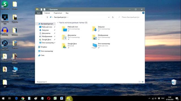Select the Этот компьютер tile in folder list
The width and height of the screenshot is (181, 101).
(101, 45)
